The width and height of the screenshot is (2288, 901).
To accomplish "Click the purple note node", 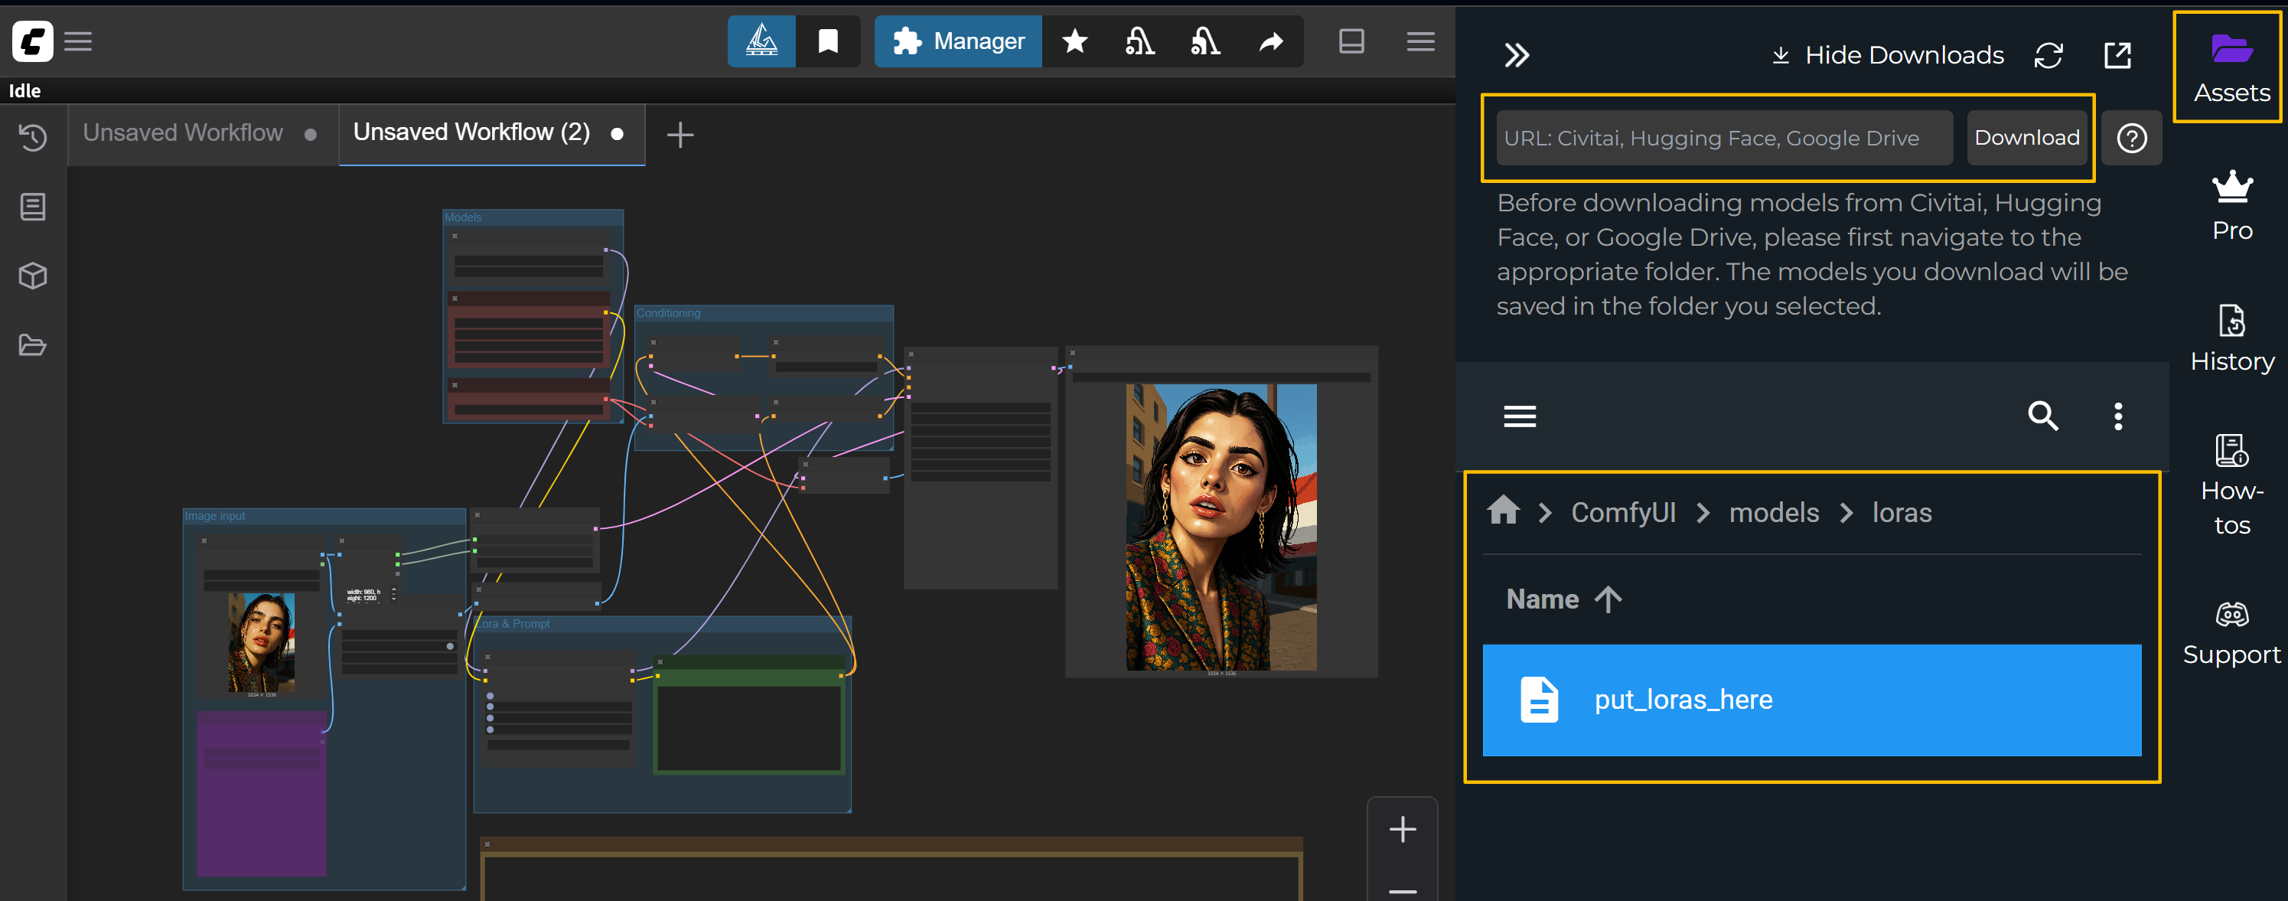I will pyautogui.click(x=261, y=792).
